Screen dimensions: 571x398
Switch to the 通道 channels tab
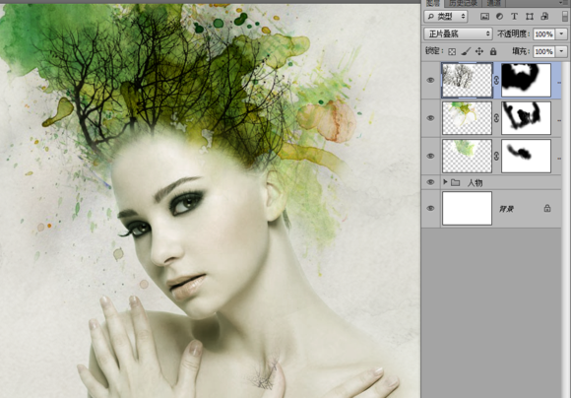coord(494,3)
